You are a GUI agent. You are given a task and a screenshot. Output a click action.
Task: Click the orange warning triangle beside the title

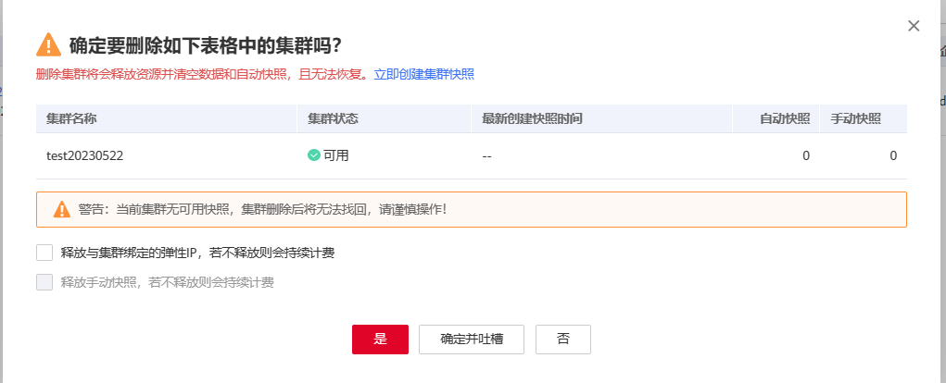[48, 45]
